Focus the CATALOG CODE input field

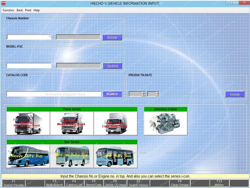[x=54, y=94]
